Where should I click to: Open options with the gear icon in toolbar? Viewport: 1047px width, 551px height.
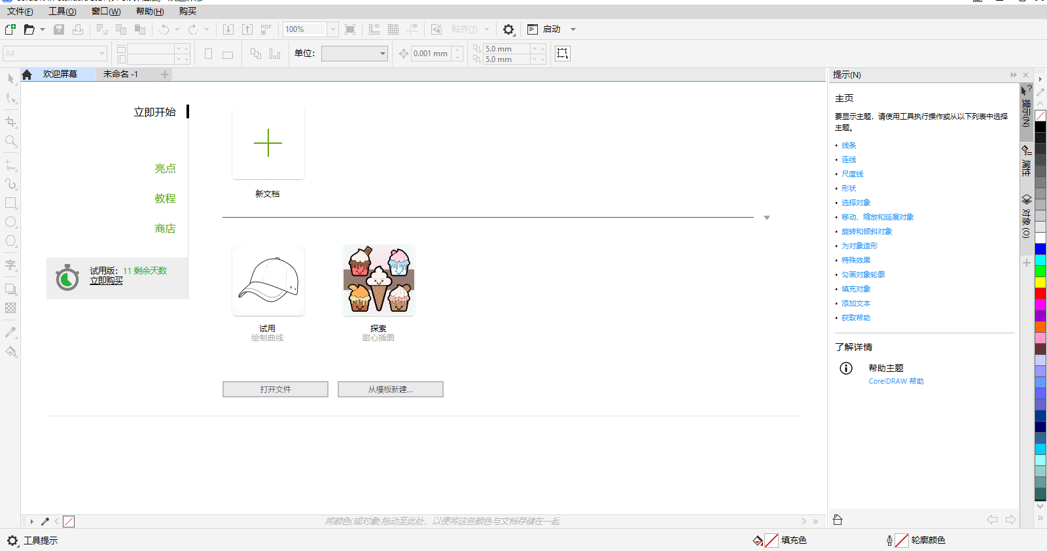(x=508, y=29)
